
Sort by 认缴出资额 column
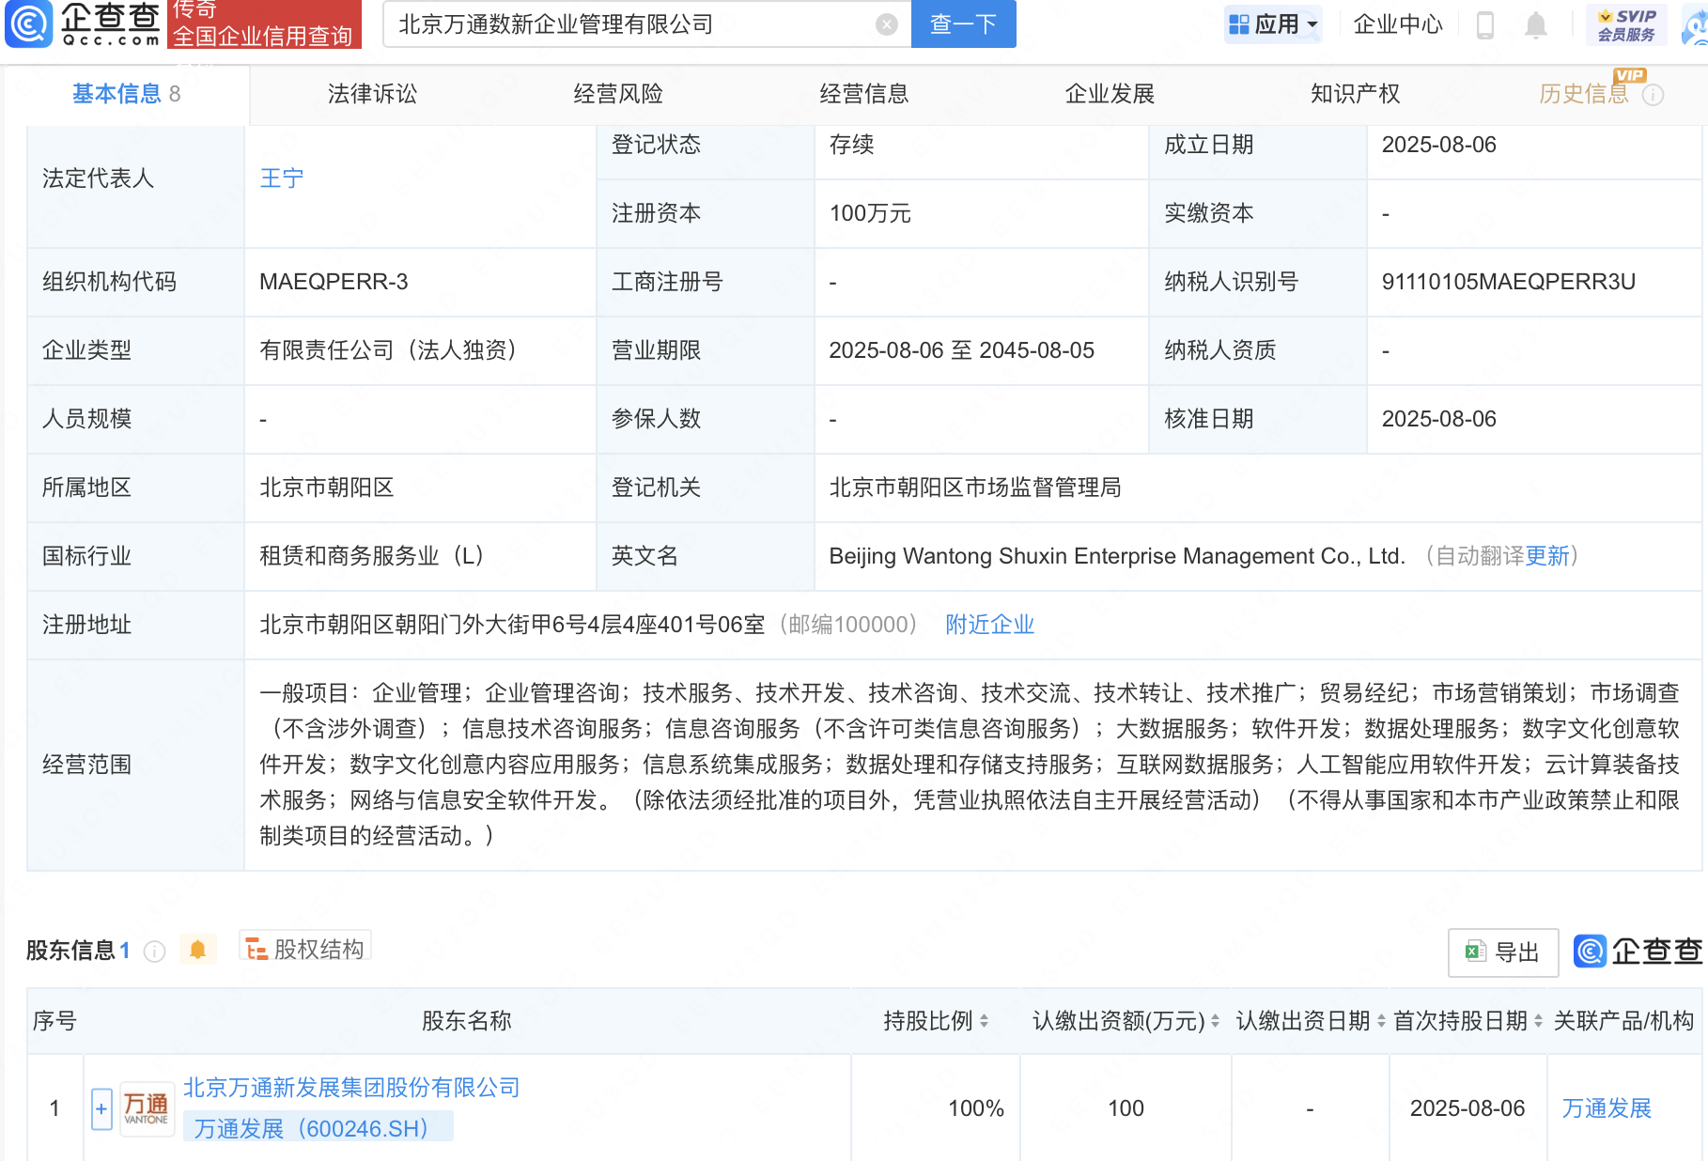pyautogui.click(x=1215, y=1021)
